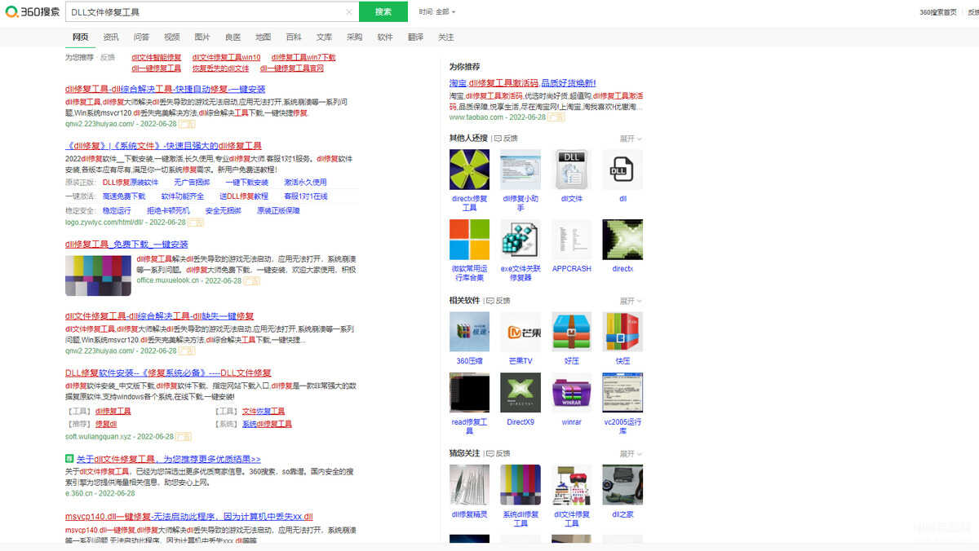Expand the 其他人还搜 section with 展开
The height and width of the screenshot is (551, 979).
[630, 139]
